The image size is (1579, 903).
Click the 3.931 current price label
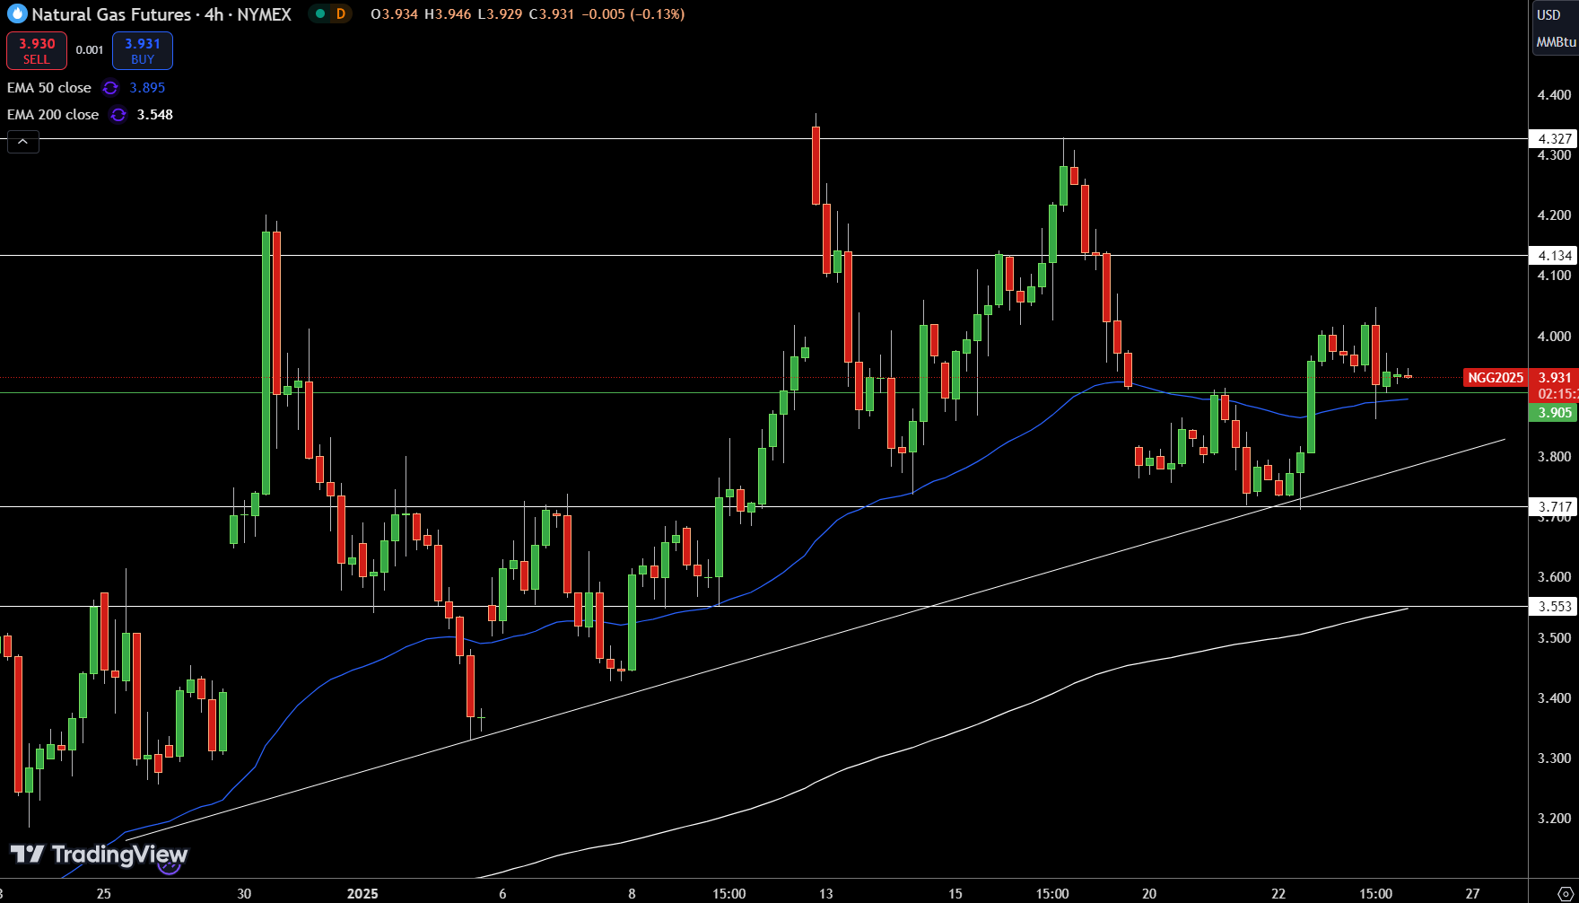pos(1555,378)
